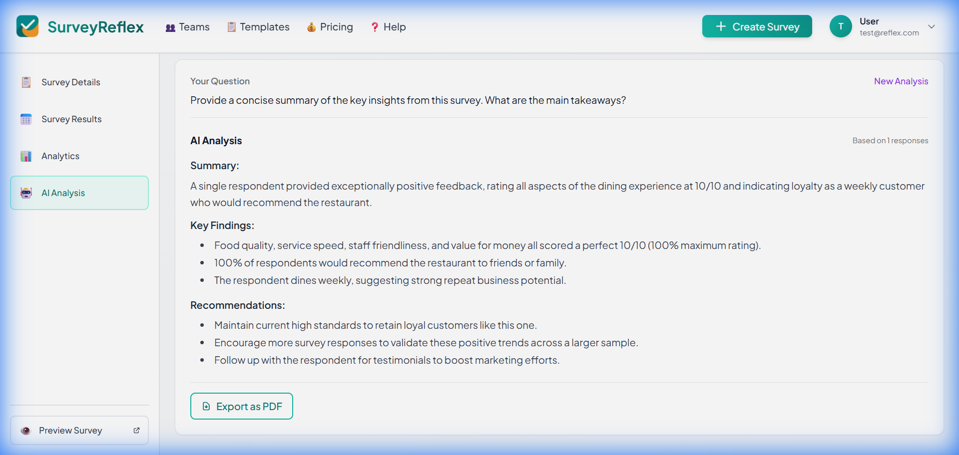Click the external link icon beside Preview Survey

[136, 431]
